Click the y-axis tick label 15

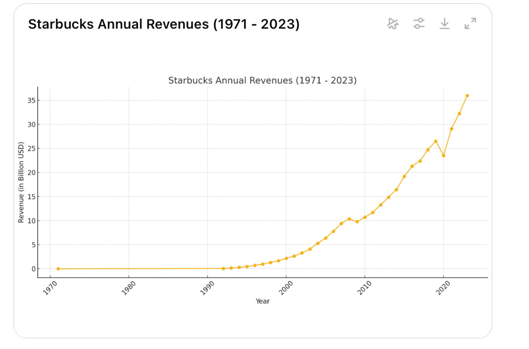pos(31,197)
